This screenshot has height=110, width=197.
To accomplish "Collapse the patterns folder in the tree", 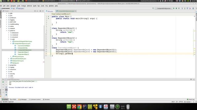I will 7,31.
